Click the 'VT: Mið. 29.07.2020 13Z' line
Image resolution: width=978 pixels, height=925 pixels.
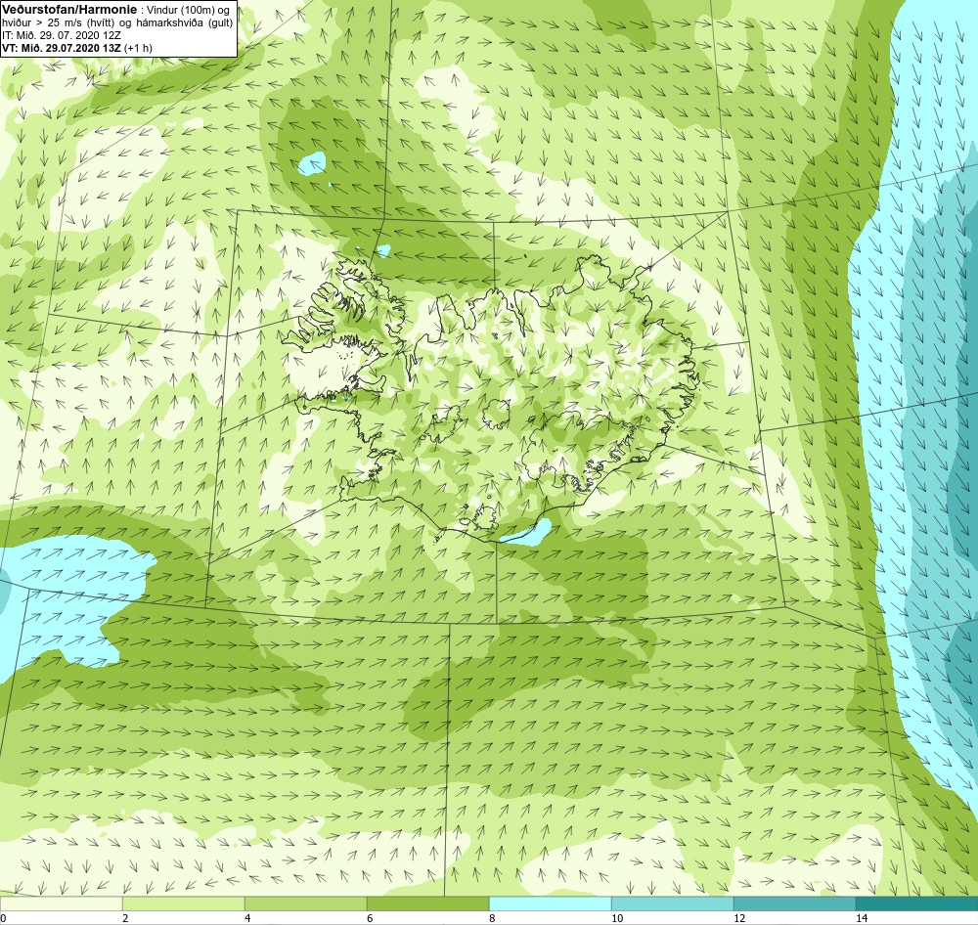pos(77,47)
